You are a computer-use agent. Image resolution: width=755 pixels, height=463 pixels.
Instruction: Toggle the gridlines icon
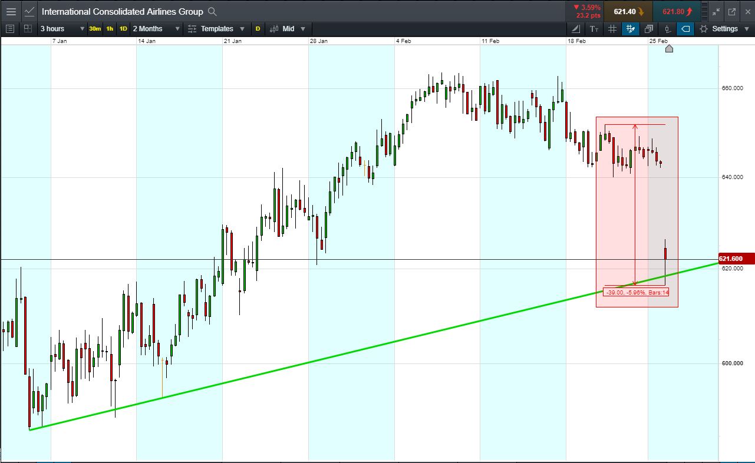point(612,28)
